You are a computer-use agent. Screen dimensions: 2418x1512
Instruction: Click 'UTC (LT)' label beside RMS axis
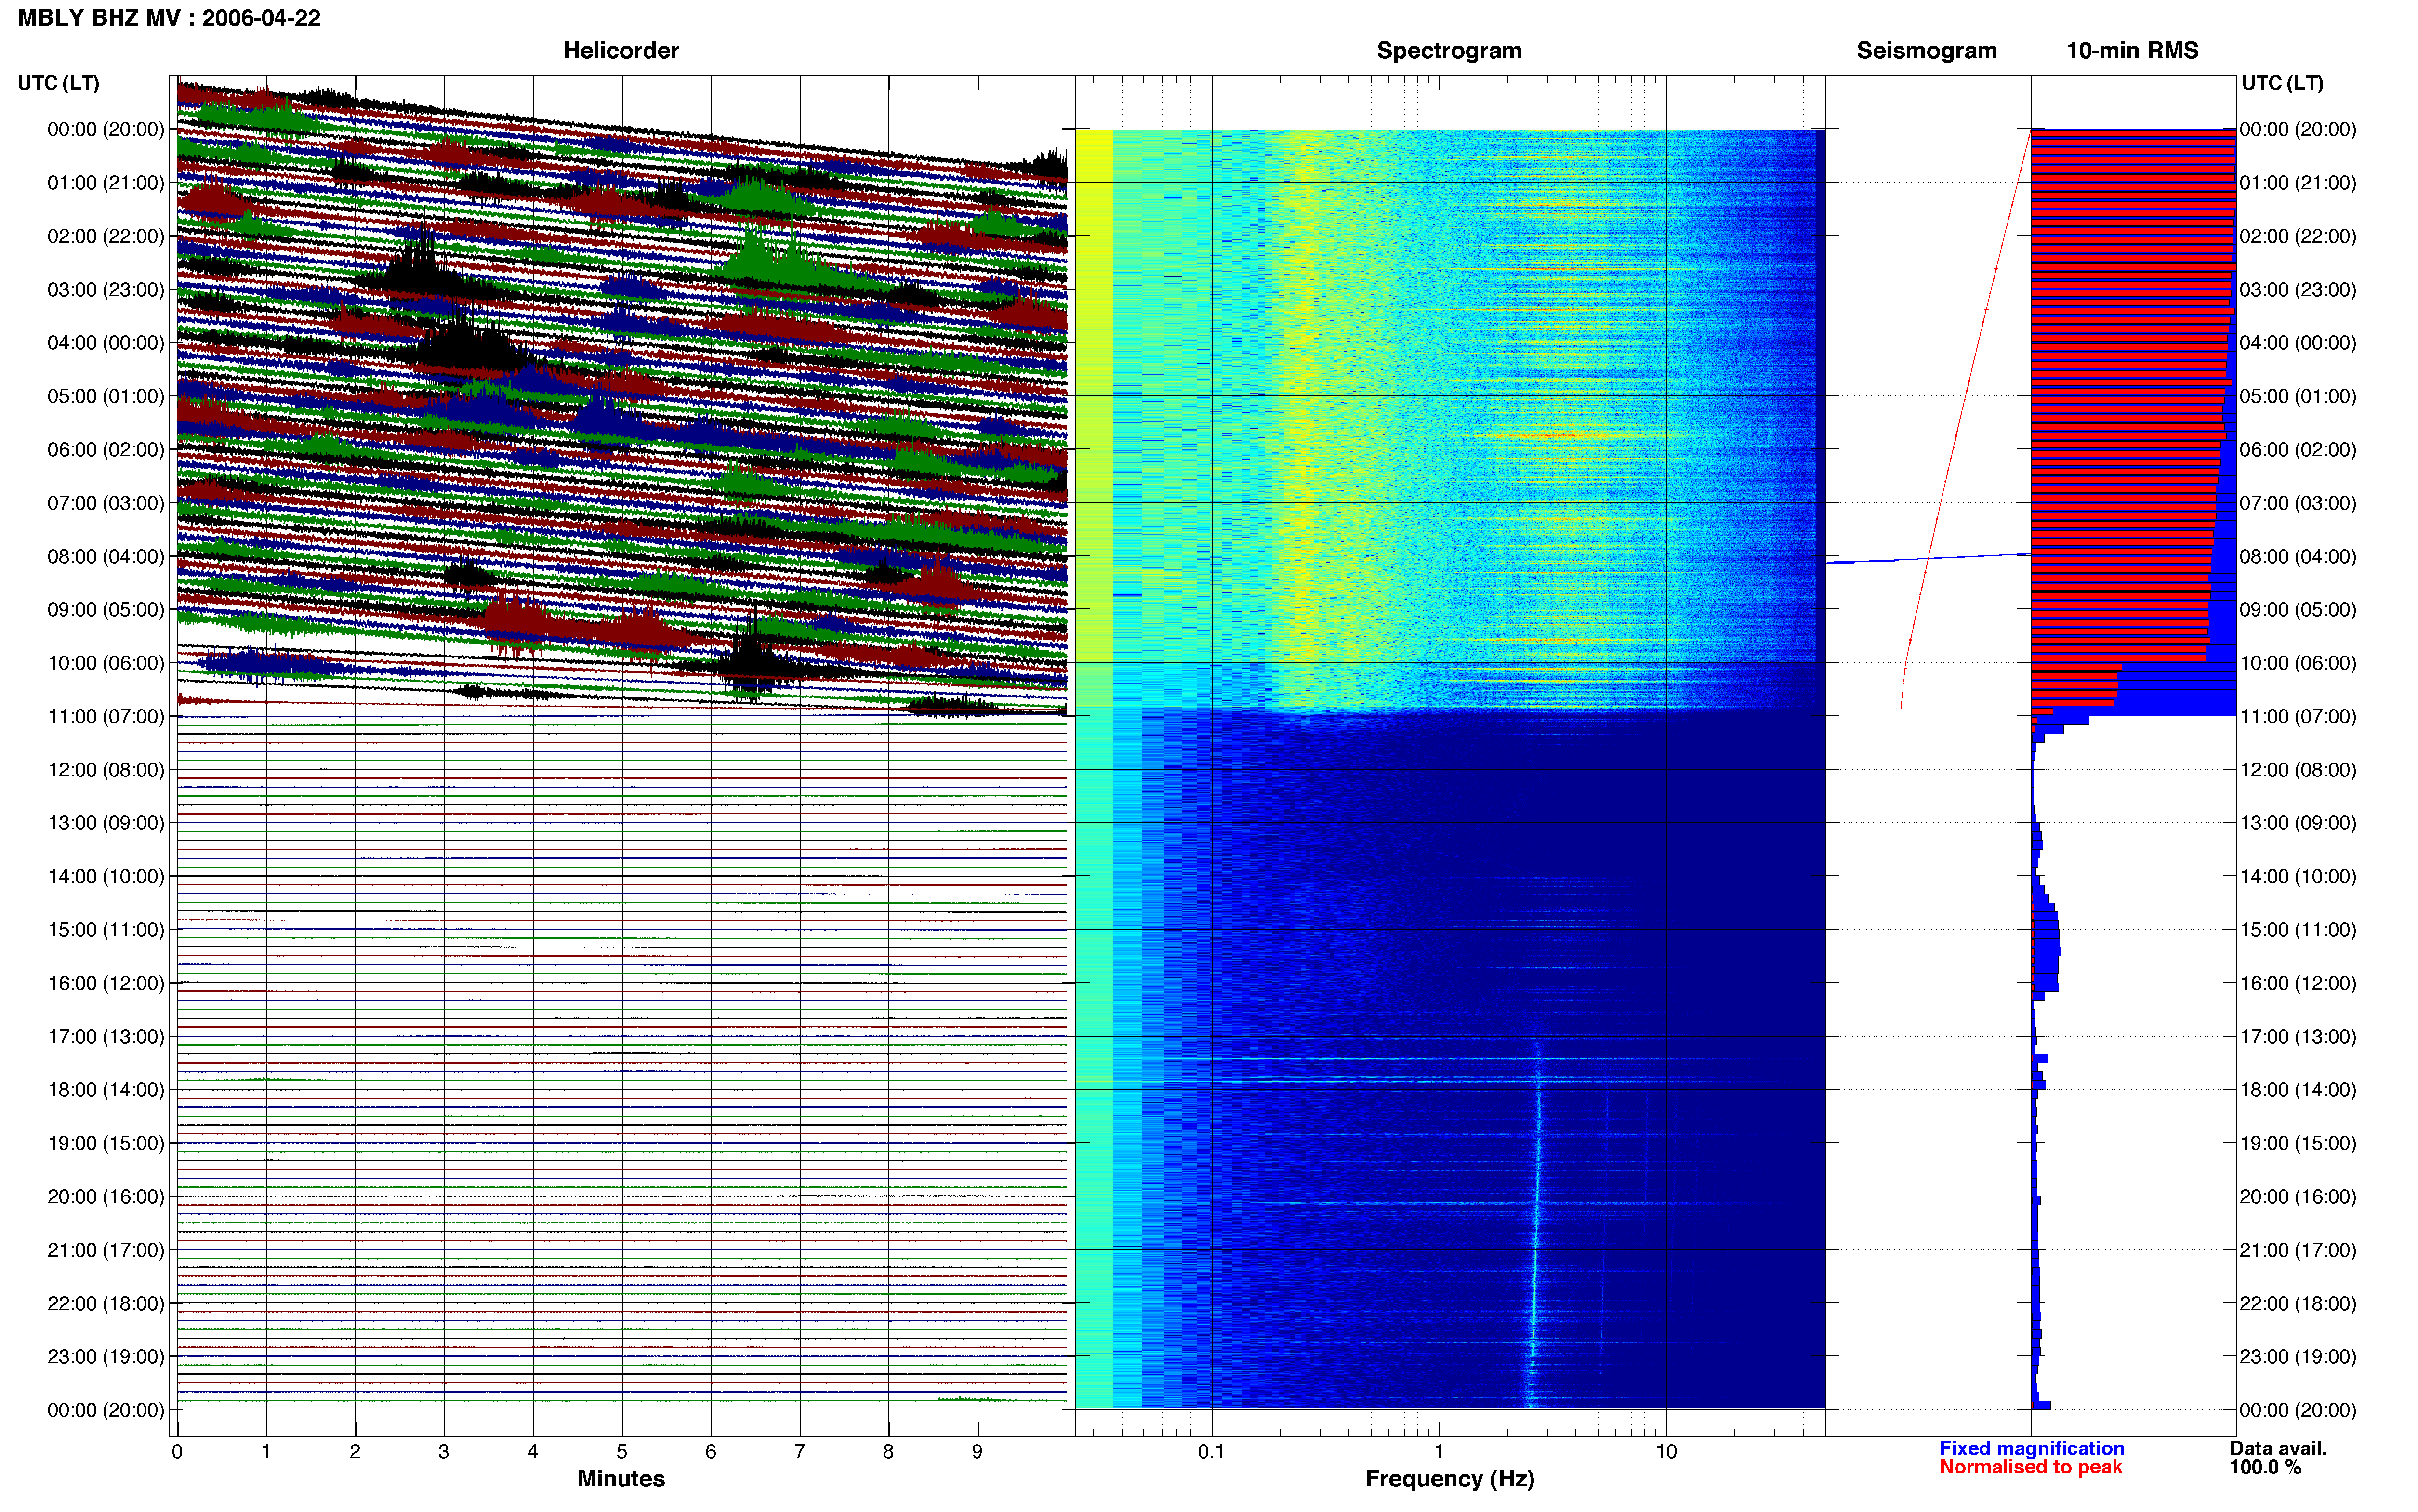pyautogui.click(x=2282, y=83)
